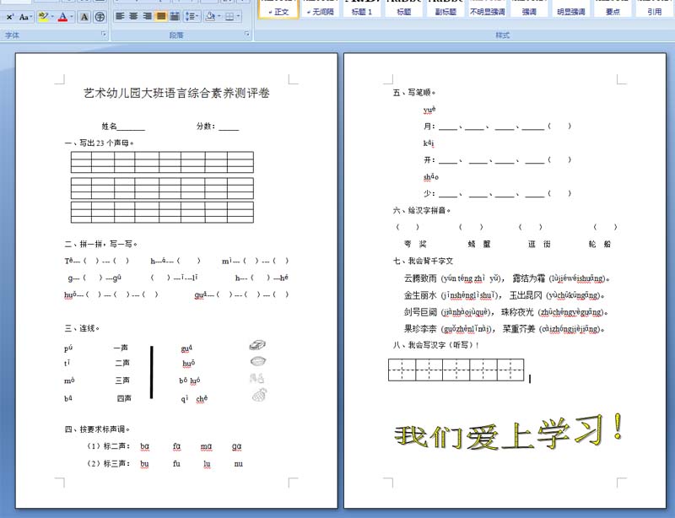Click the 一声 label in section three
The image size is (675, 518).
(121, 348)
